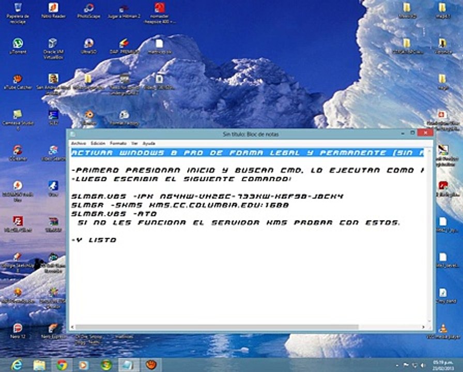Select the UltraISO desktop icon
This screenshot has width=463, height=372.
pyautogui.click(x=88, y=46)
